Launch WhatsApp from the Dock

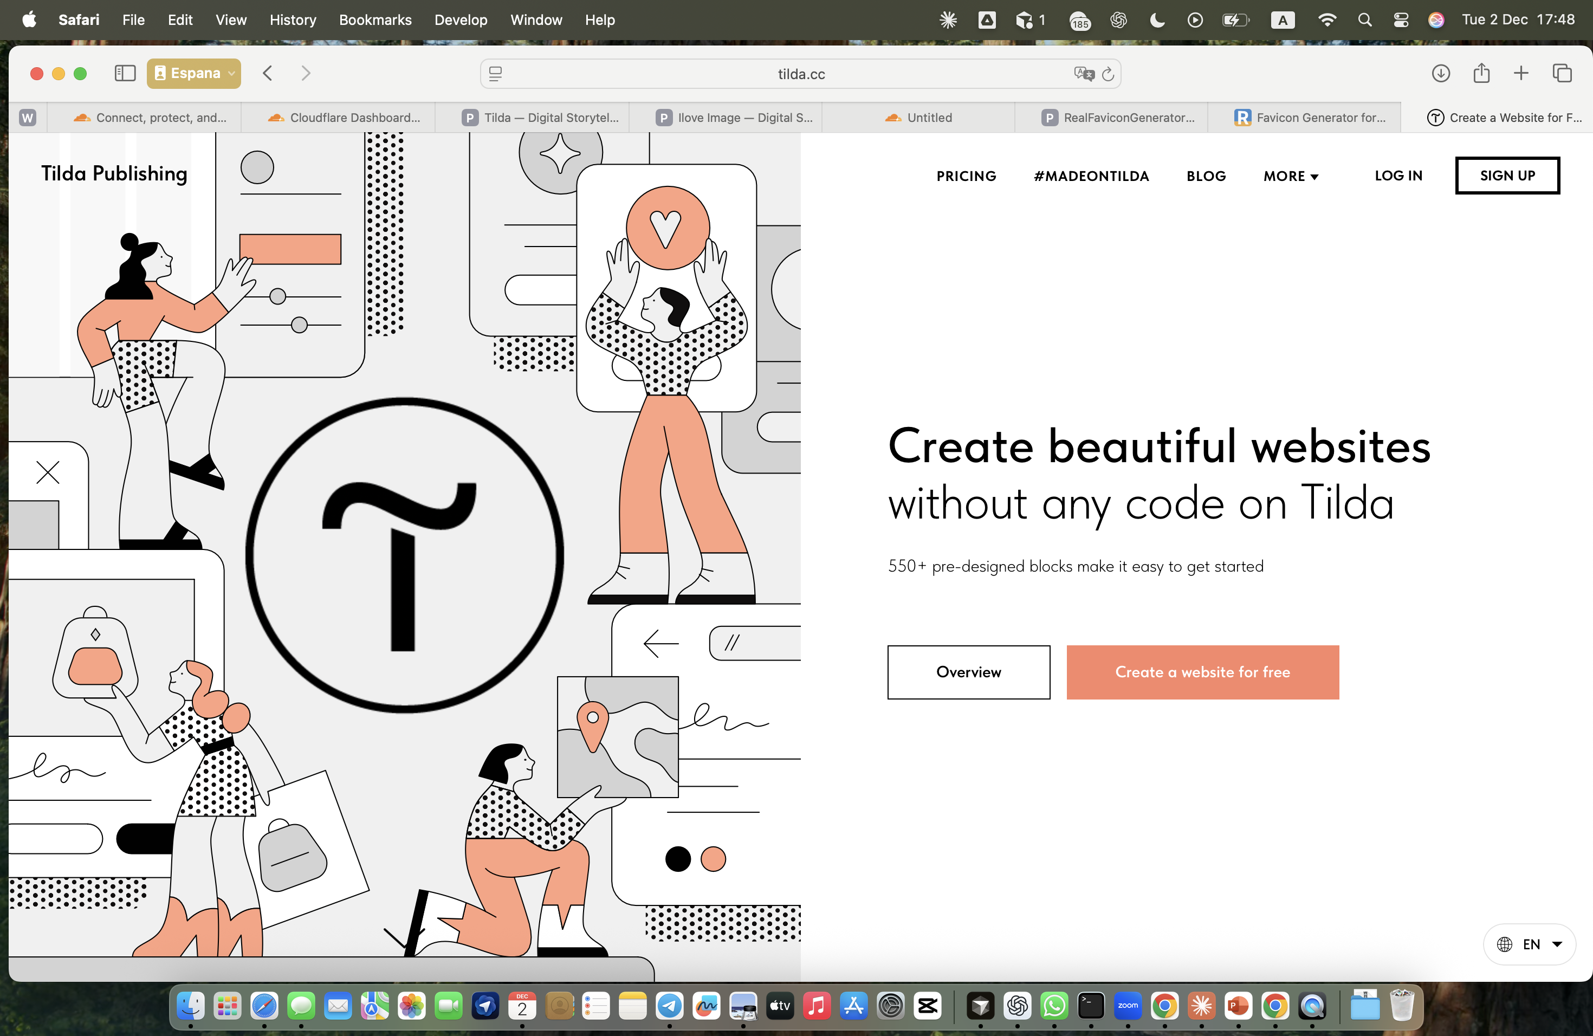point(1054,1007)
